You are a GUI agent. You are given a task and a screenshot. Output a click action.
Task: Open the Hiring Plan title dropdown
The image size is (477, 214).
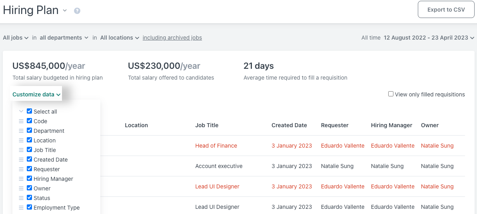click(x=65, y=11)
